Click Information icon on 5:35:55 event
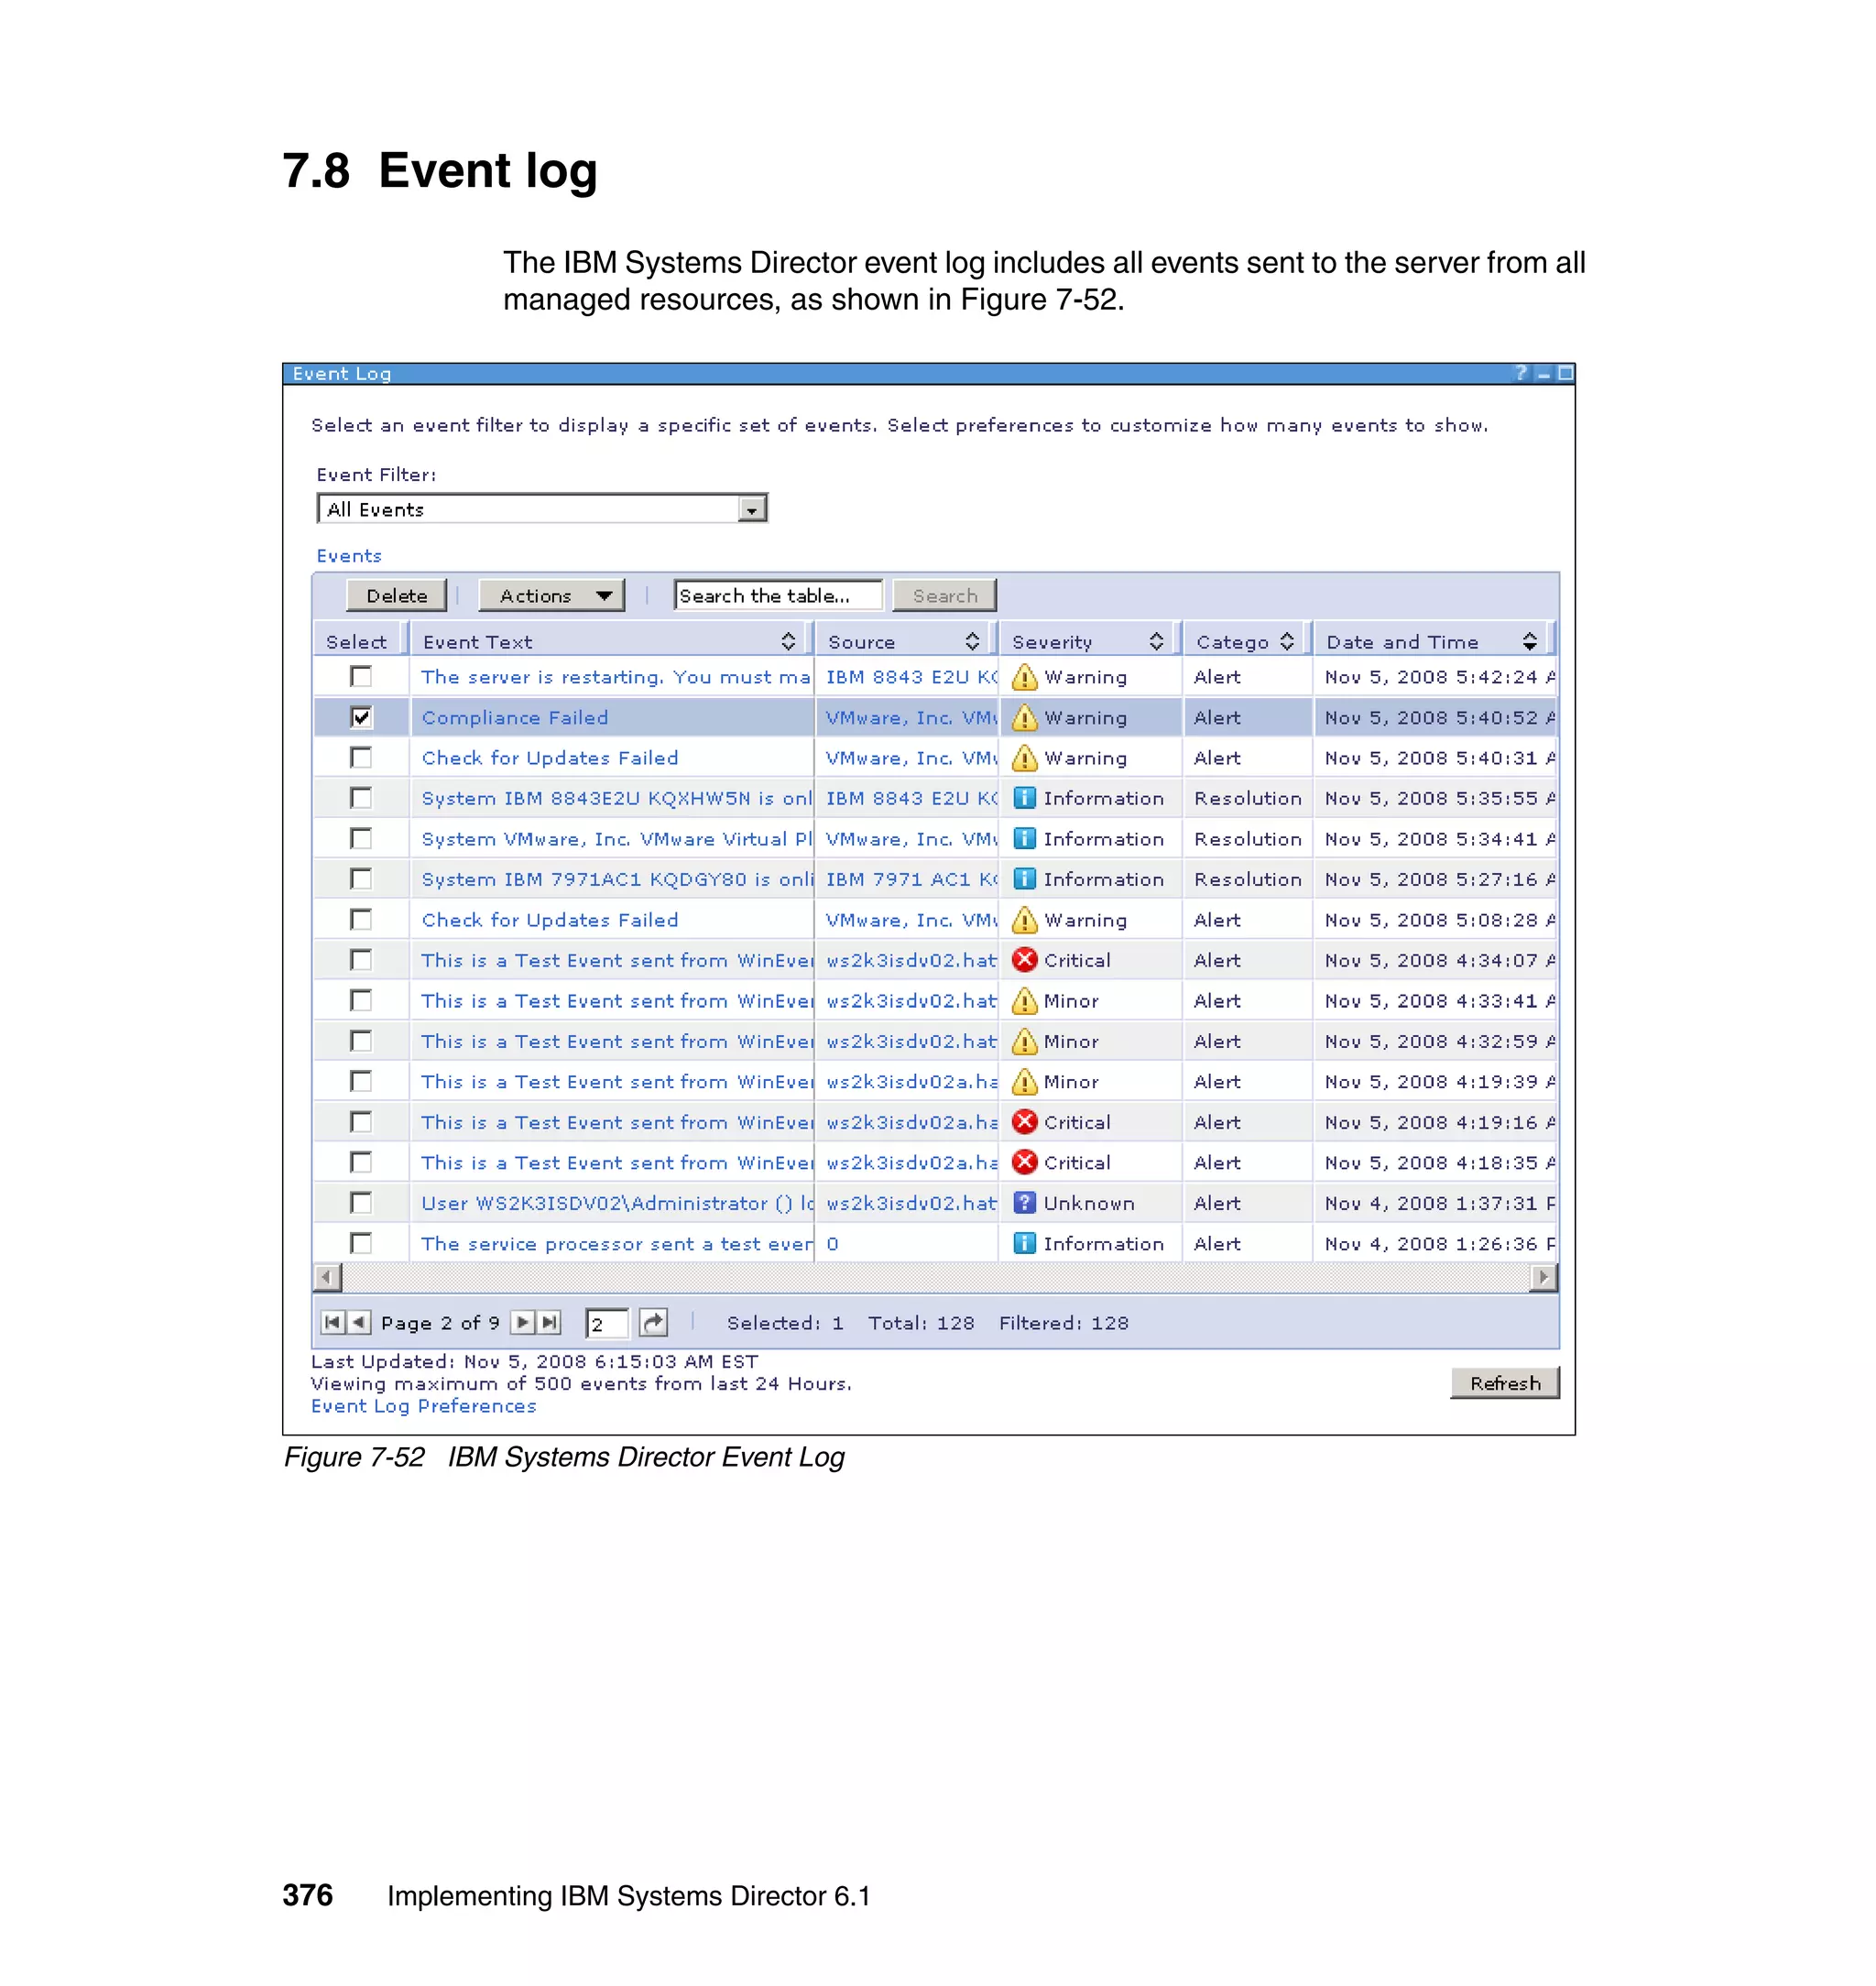This screenshot has height=1986, width=1876. (x=1024, y=798)
